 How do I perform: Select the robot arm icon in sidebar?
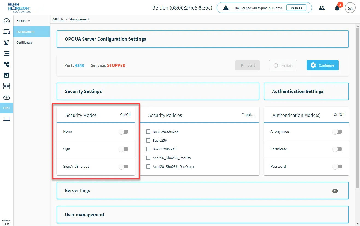tap(7, 43)
